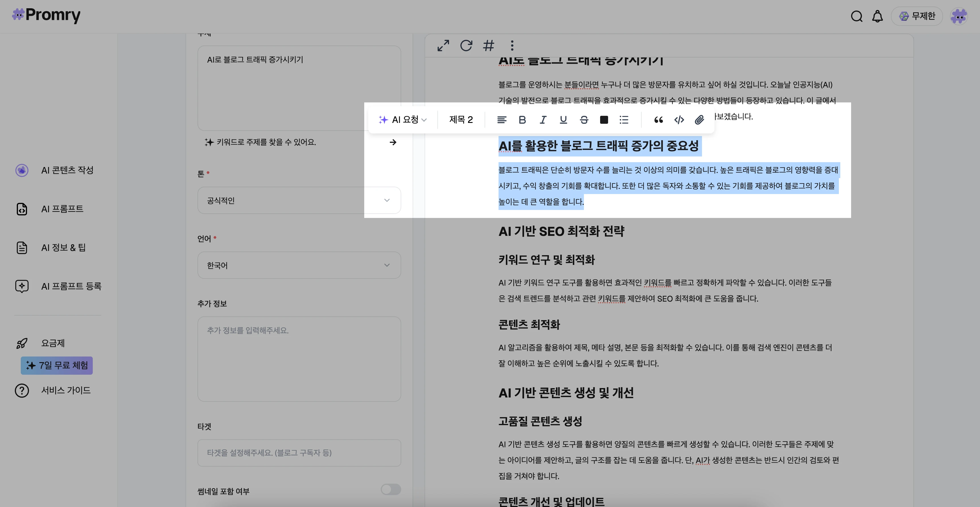The image size is (980, 507).
Task: Click the bullet list icon
Action: (x=624, y=120)
